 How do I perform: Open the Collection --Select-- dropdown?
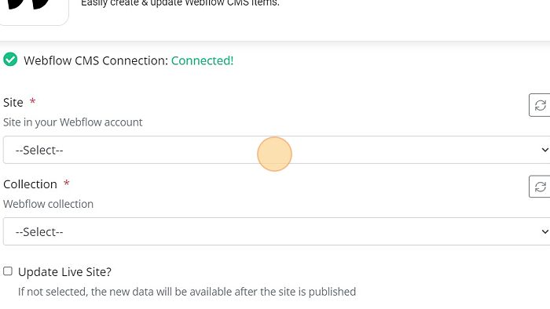277,231
